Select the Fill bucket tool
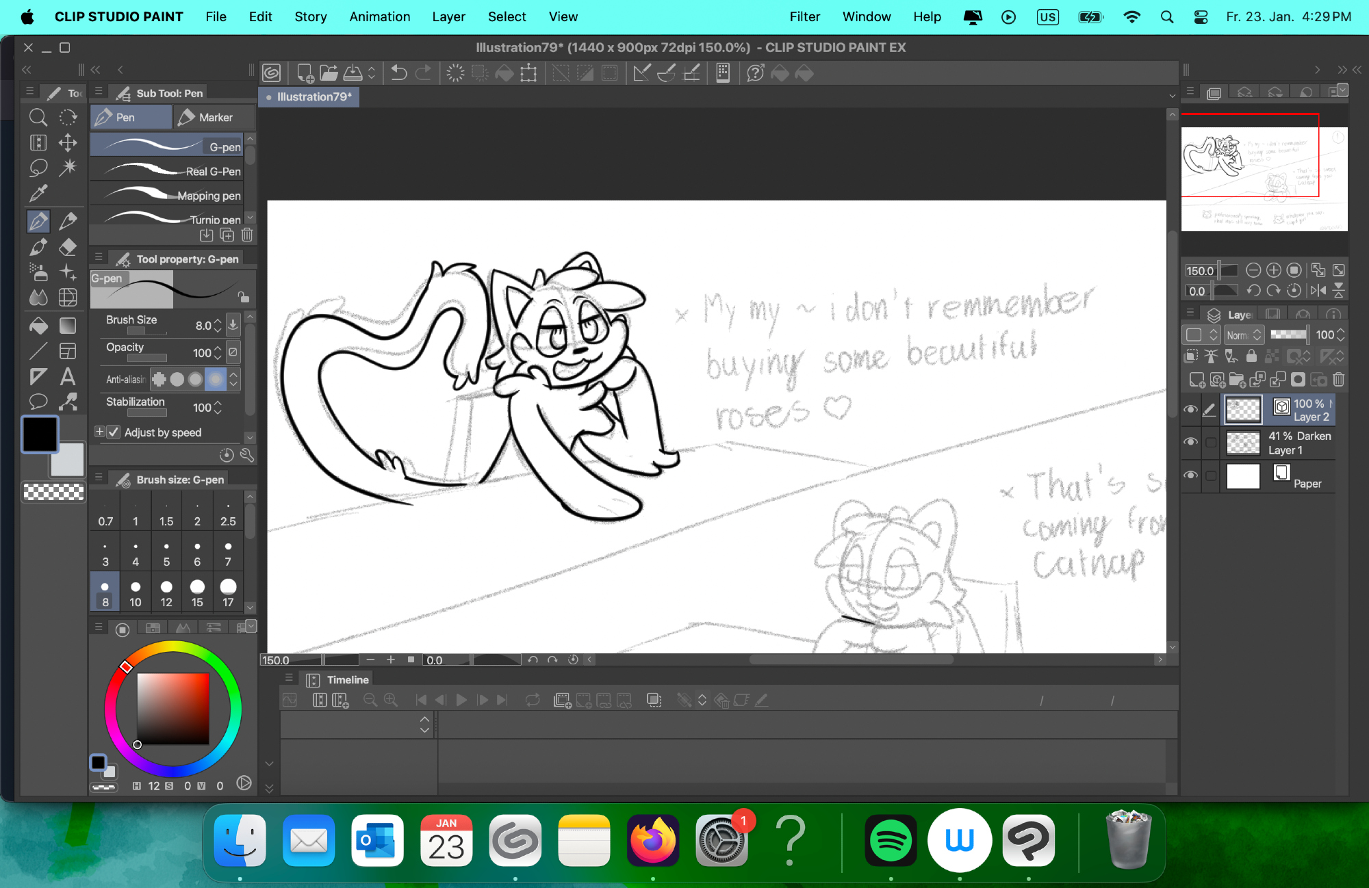 click(x=38, y=326)
